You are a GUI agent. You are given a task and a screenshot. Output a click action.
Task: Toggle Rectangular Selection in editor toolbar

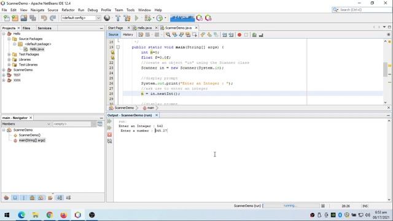coord(195,35)
